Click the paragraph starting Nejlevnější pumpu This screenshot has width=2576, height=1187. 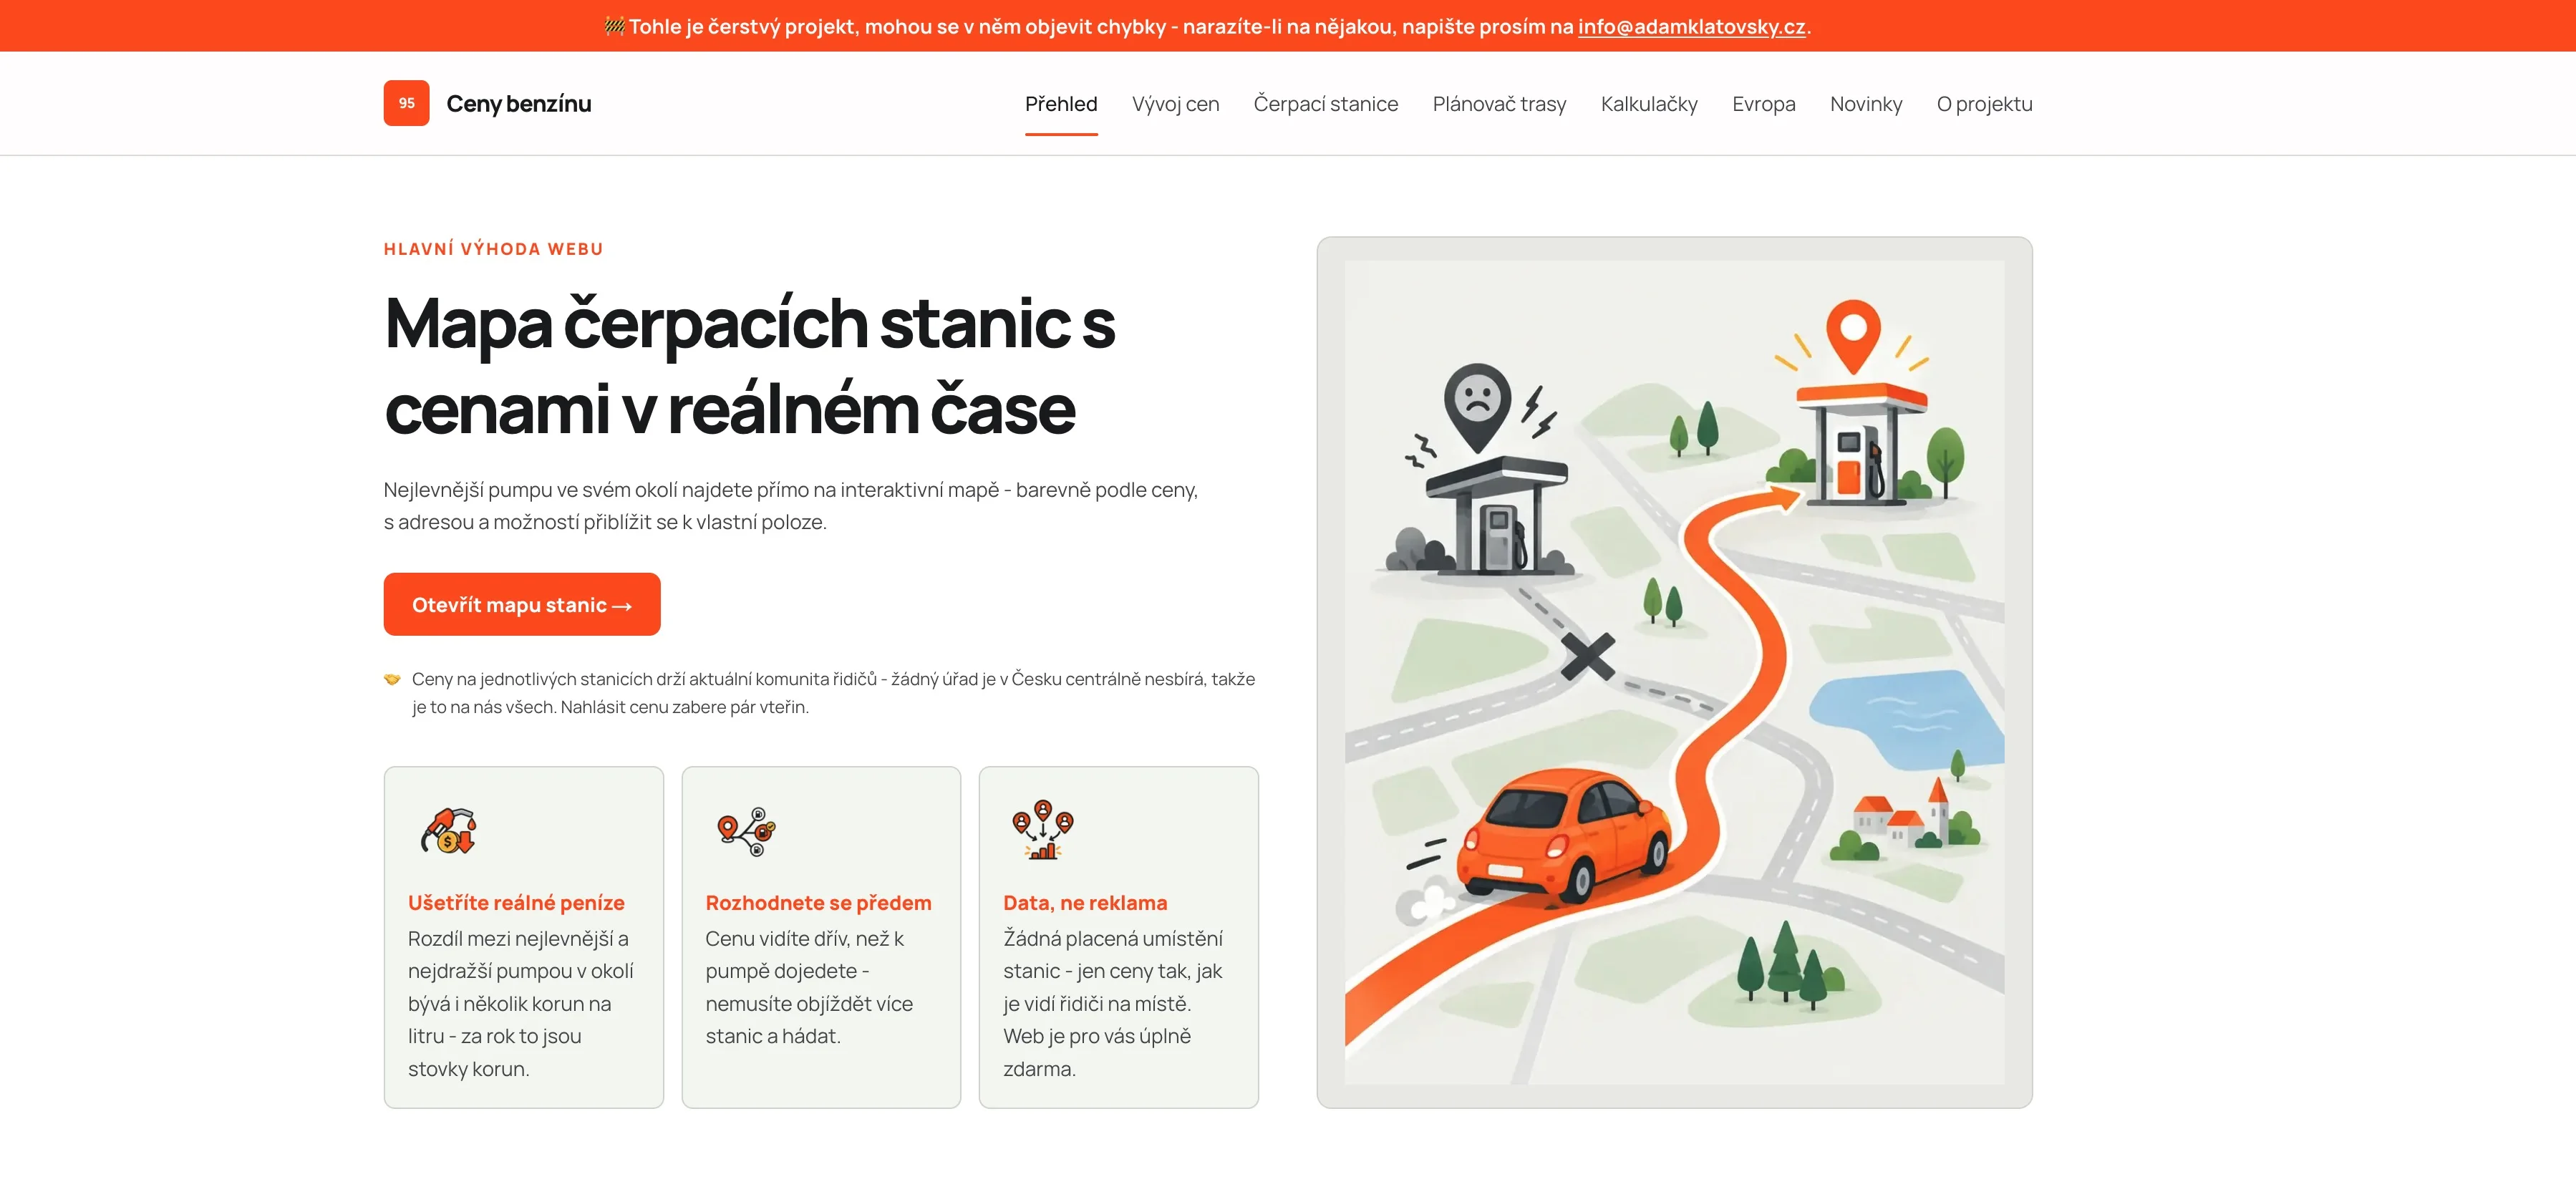coord(791,506)
